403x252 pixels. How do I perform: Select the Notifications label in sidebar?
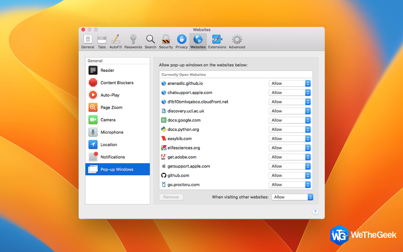point(113,157)
